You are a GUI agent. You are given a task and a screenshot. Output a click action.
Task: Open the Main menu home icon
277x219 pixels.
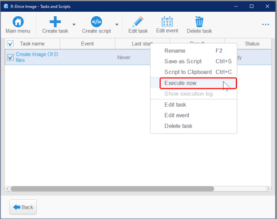tap(18, 22)
